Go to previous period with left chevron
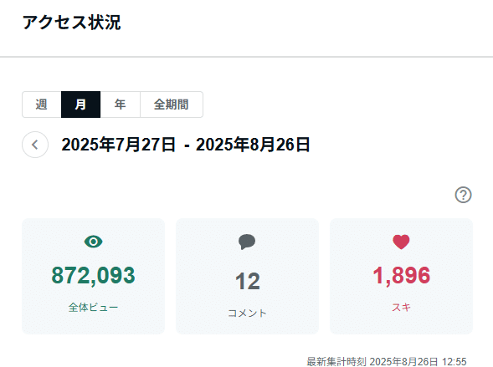Viewport: 493px width, 367px height. pyautogui.click(x=35, y=145)
